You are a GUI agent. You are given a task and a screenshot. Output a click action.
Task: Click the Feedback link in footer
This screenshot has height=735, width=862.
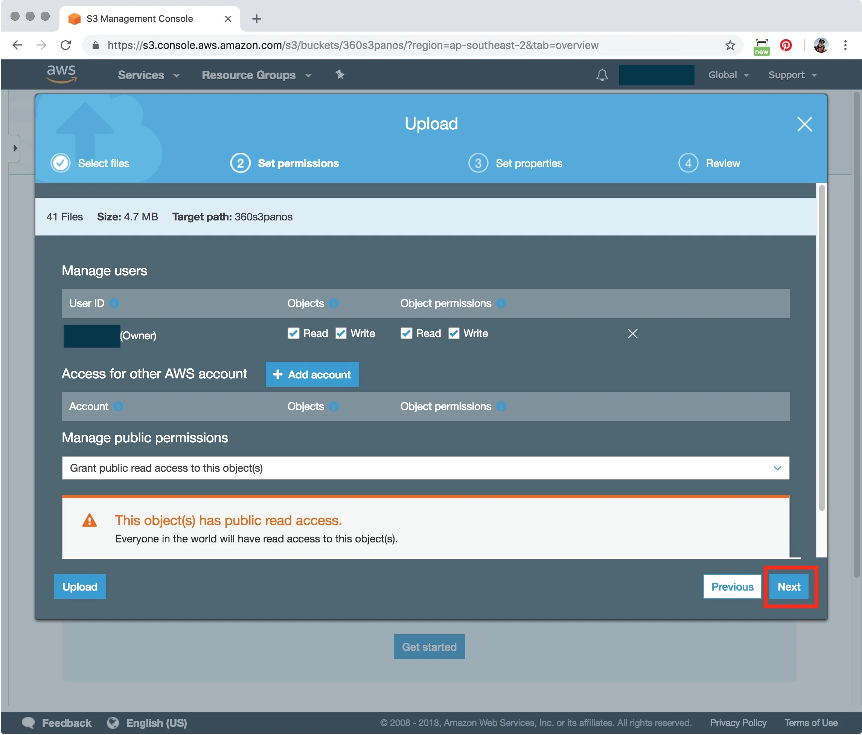click(67, 723)
